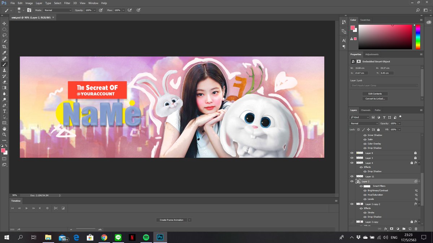Select the Gradient tool
433x243 pixels.
point(4,88)
